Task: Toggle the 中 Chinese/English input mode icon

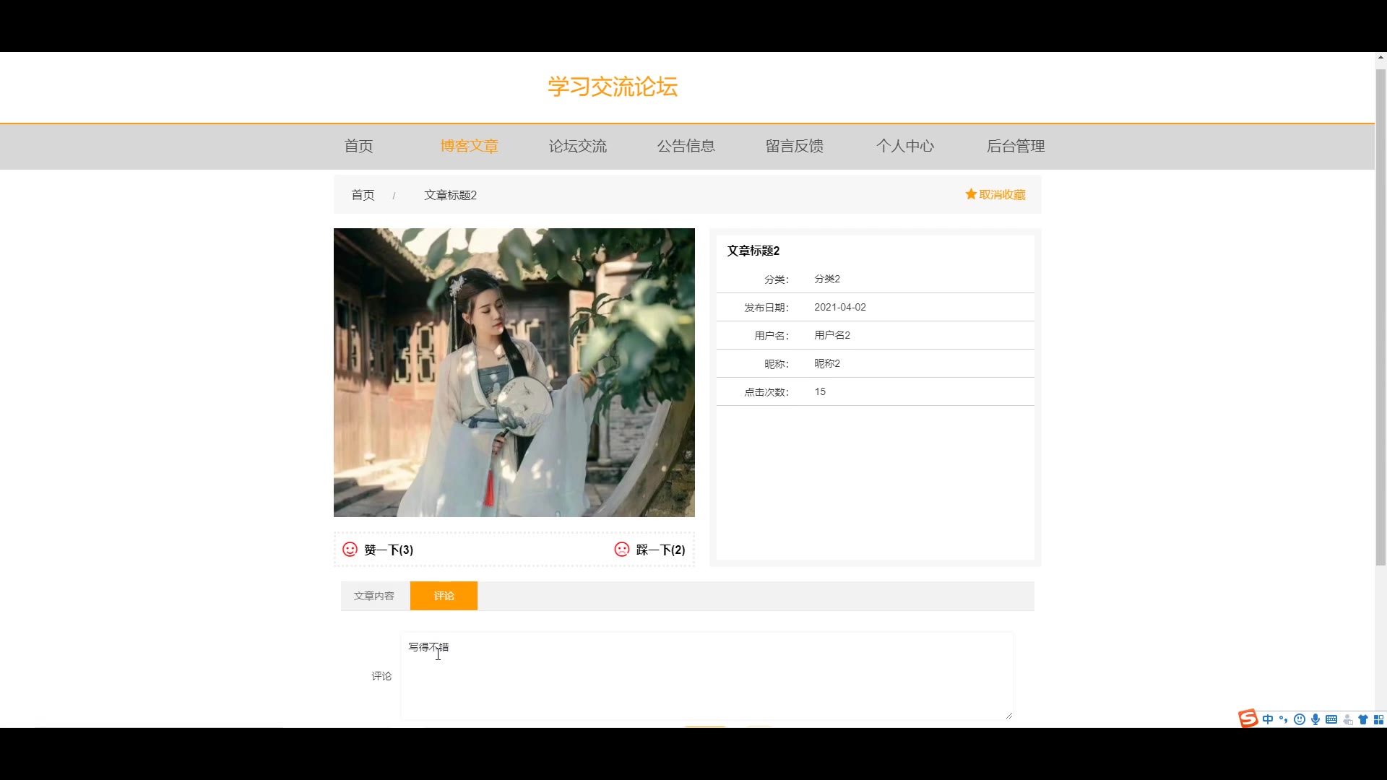Action: (1268, 719)
